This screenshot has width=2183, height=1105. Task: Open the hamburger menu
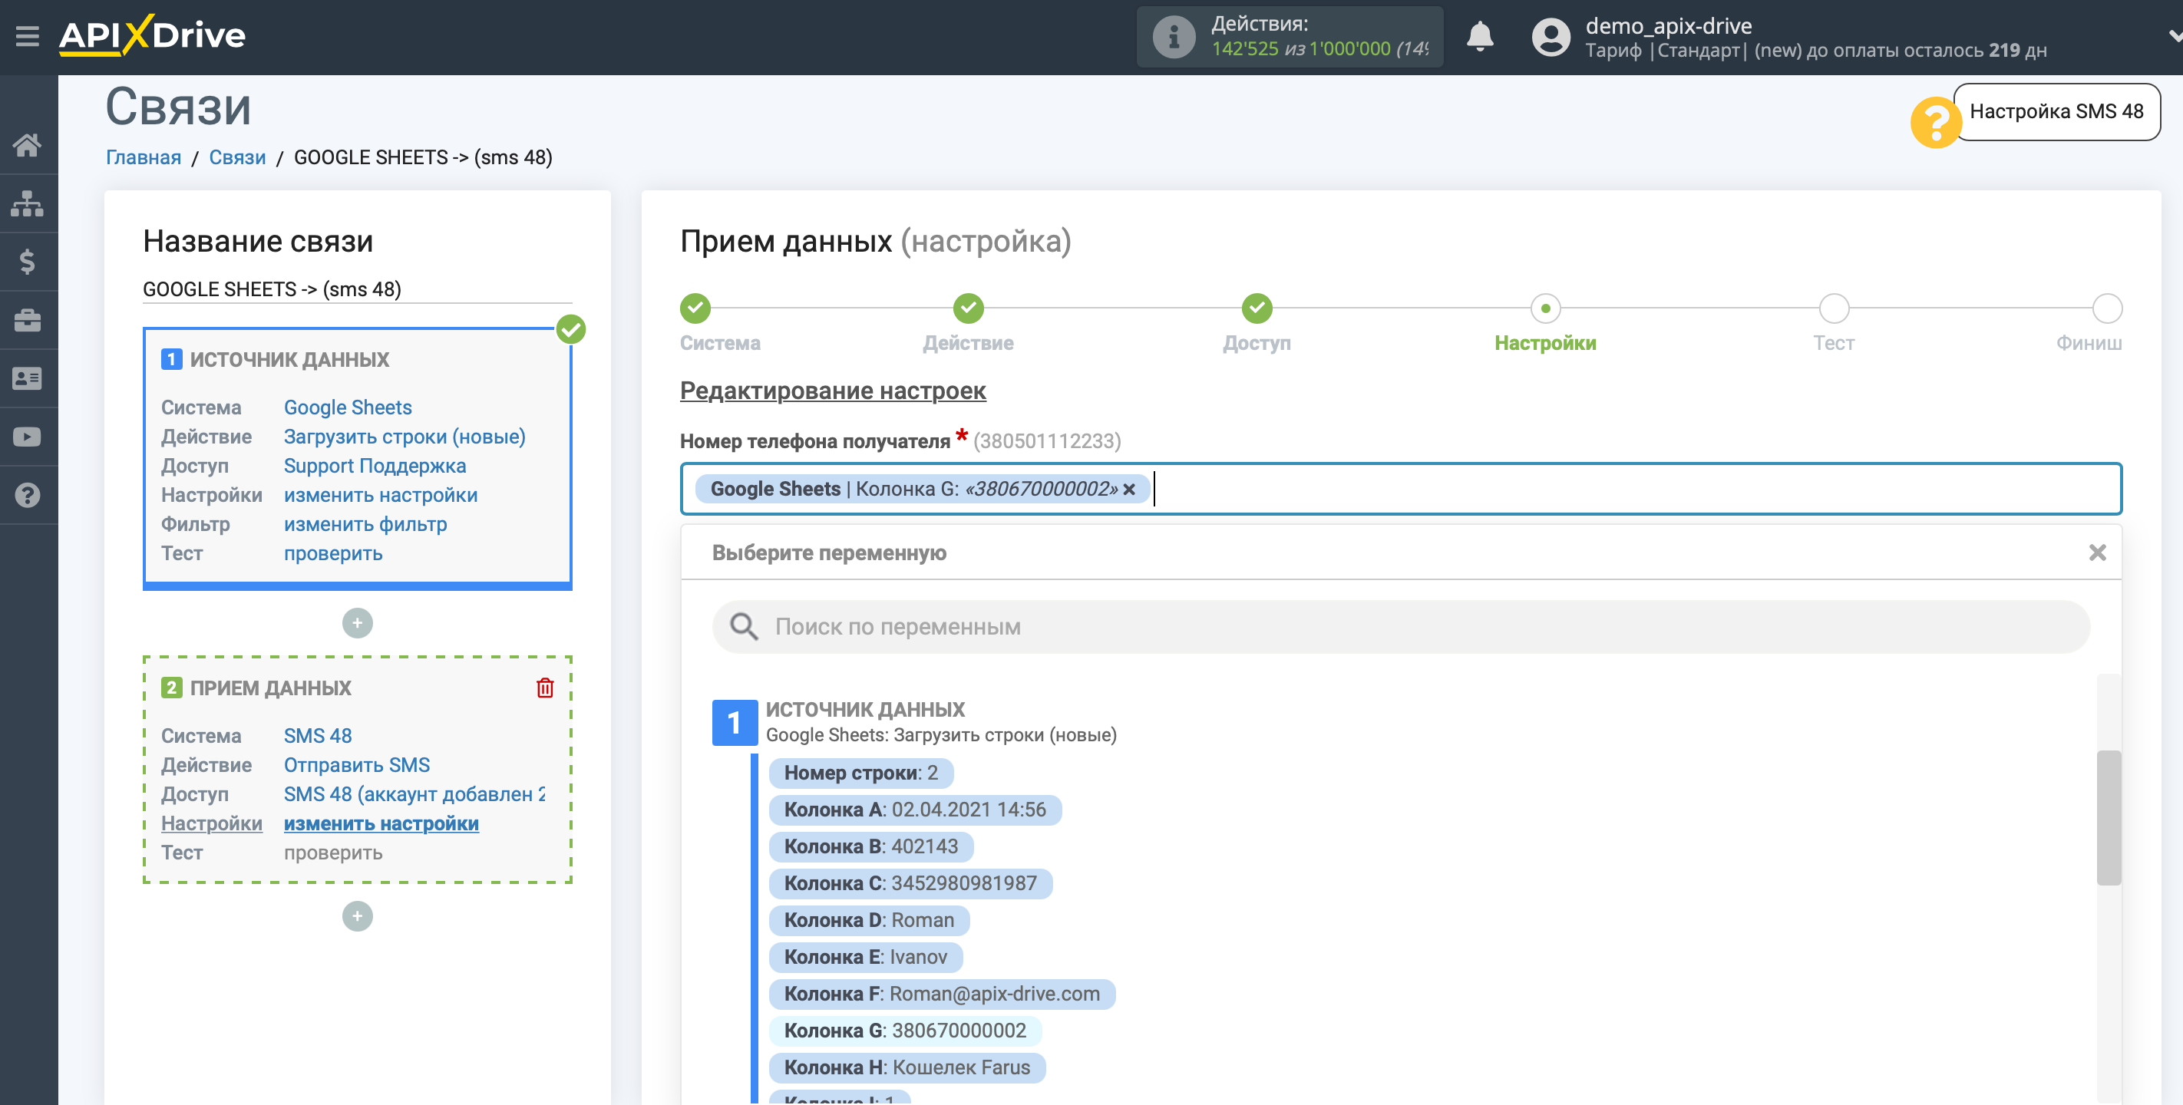point(27,36)
